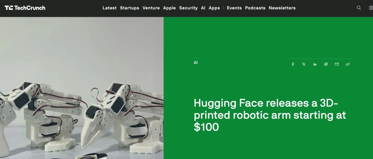Open the hamburger menu icon
The image size is (373, 159).
coord(371,8)
